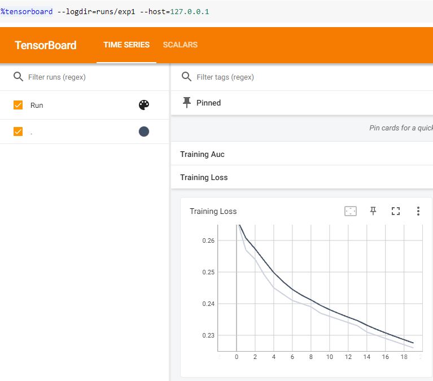The image size is (433, 381).
Task: Toggle full size for Training Loss chart
Action: (396, 211)
